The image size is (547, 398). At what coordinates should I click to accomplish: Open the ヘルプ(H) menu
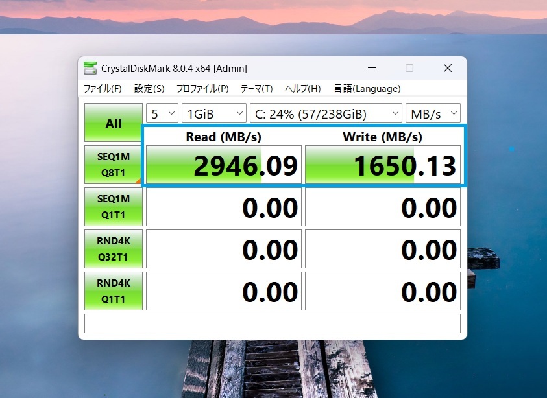[x=302, y=89]
